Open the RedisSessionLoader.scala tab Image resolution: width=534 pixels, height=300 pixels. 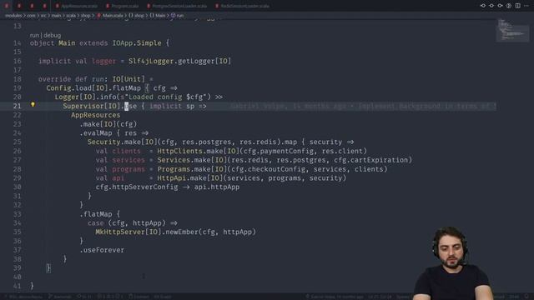click(x=242, y=6)
